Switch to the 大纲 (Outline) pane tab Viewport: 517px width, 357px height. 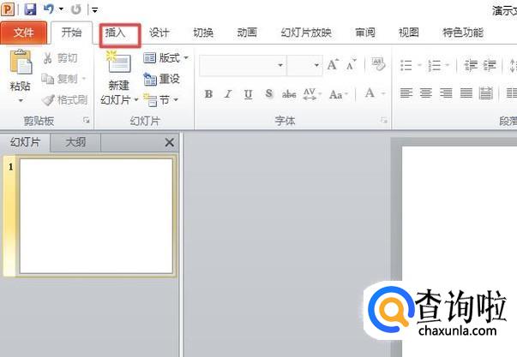click(75, 142)
